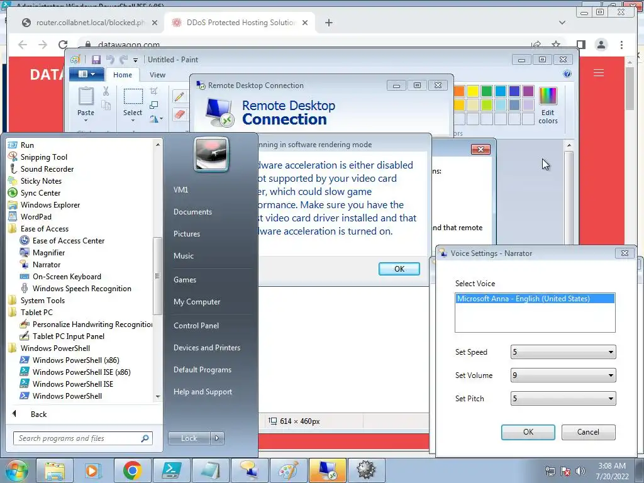Open the Set Volume dropdown
This screenshot has height=483, width=644.
(563, 375)
